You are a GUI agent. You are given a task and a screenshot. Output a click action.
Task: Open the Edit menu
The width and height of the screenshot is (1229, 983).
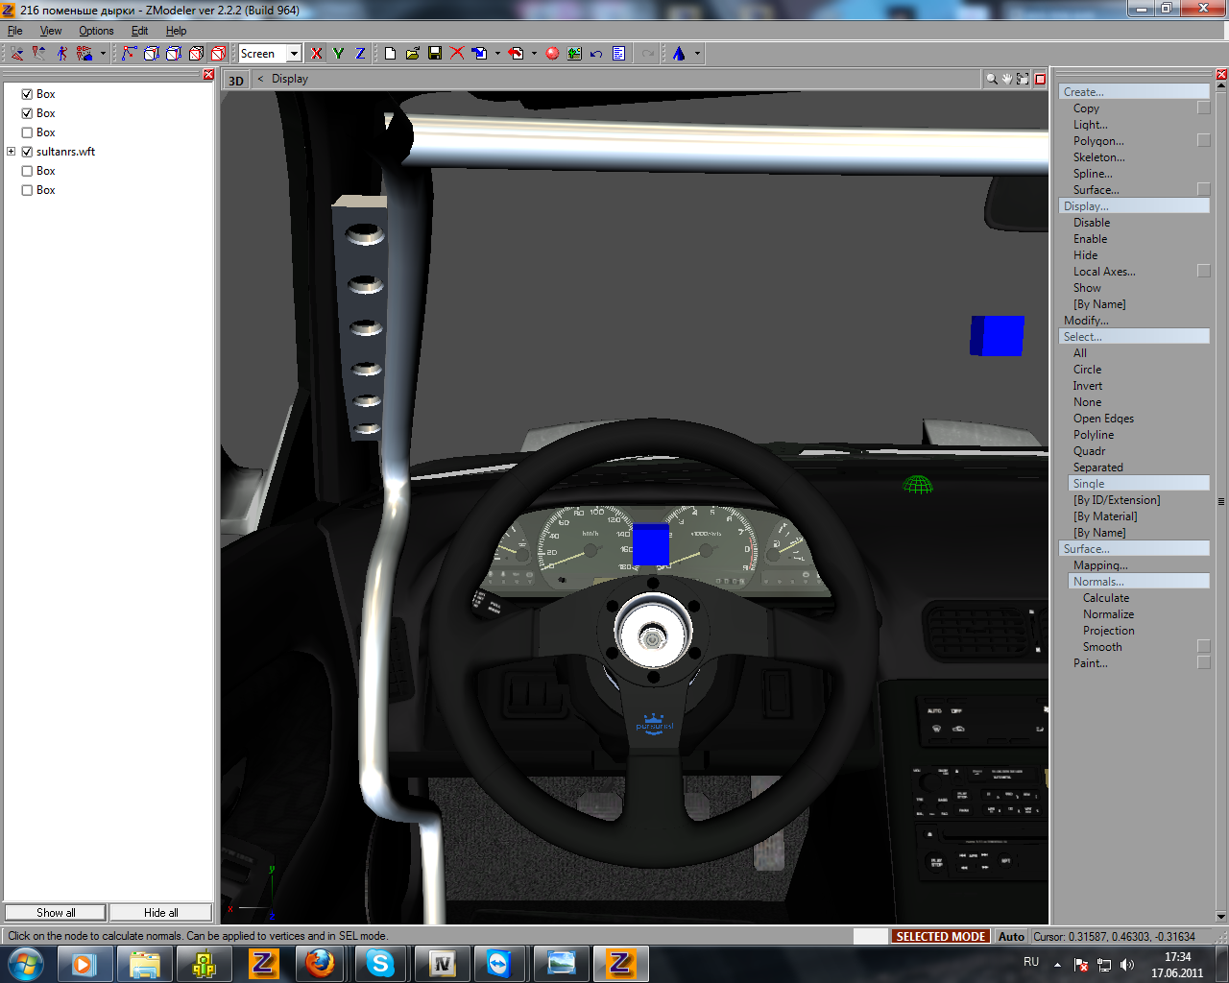click(x=139, y=31)
